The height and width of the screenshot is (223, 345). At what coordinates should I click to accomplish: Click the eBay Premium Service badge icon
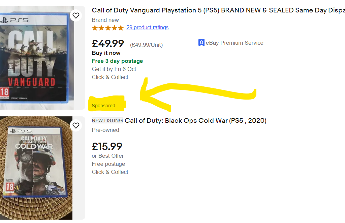(x=201, y=42)
